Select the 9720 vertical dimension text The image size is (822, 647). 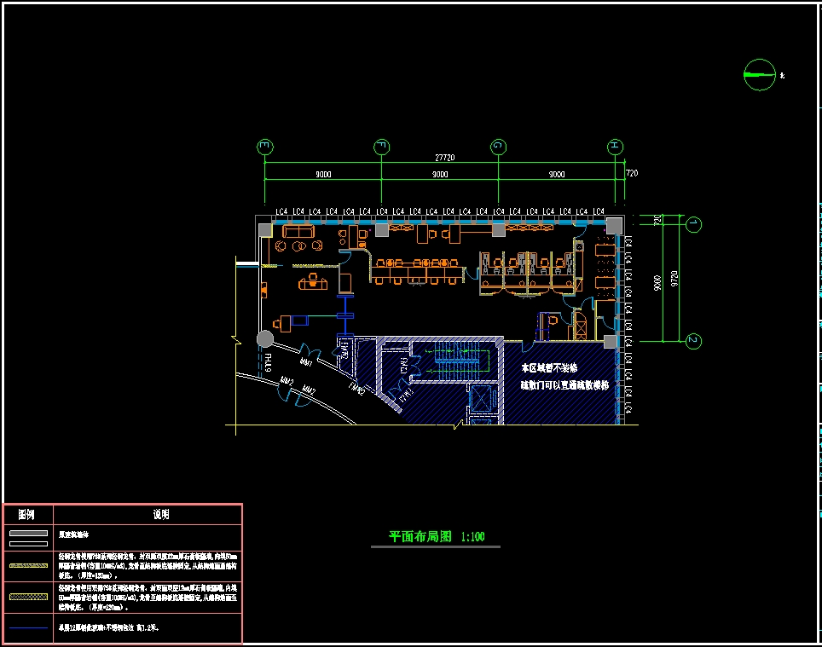(674, 277)
